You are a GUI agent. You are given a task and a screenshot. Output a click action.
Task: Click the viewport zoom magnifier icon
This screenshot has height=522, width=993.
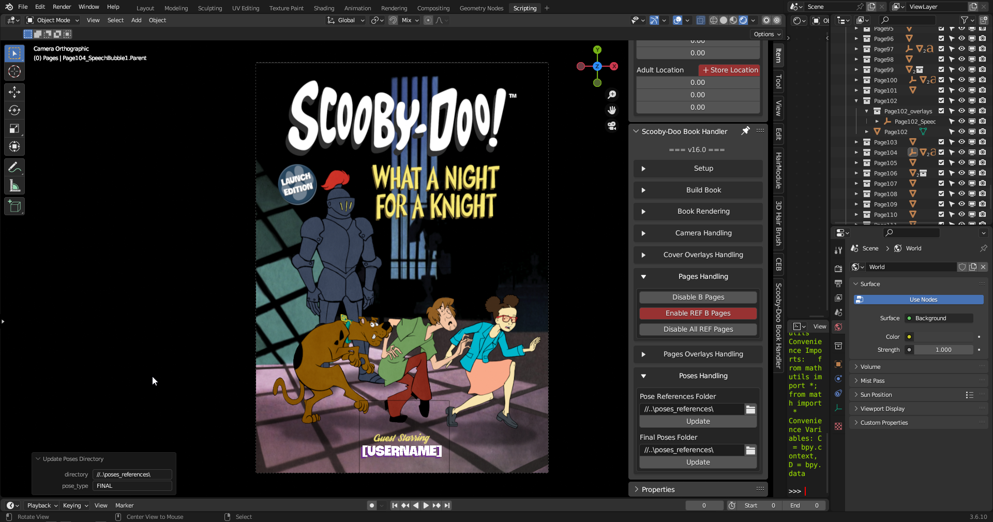click(x=612, y=95)
